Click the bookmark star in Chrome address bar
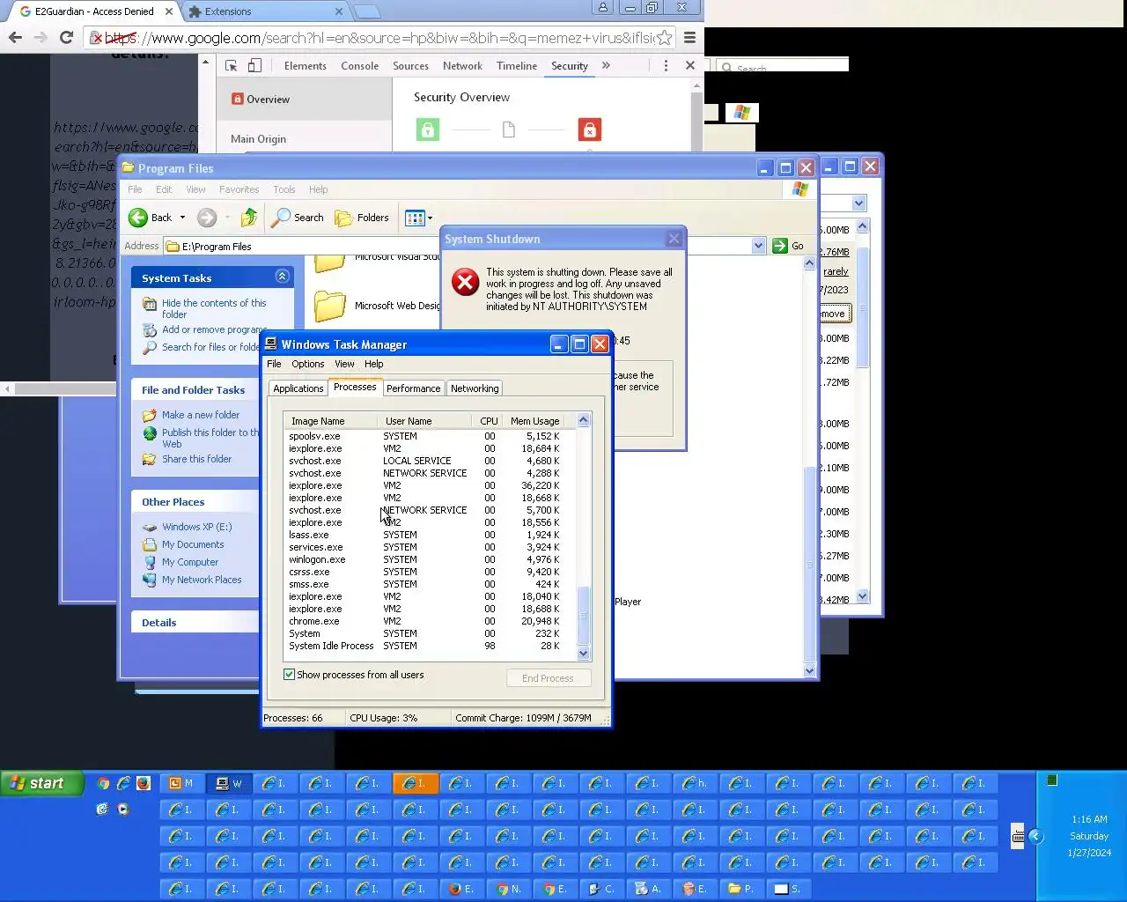This screenshot has height=902, width=1127. tap(664, 37)
